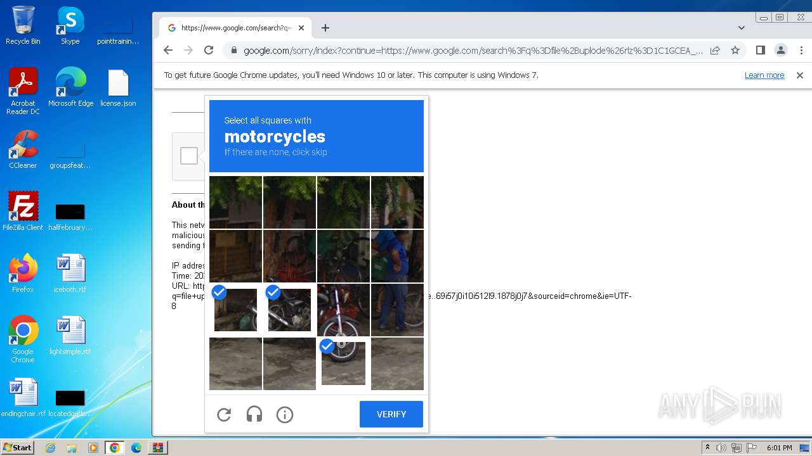The image size is (812, 456).
Task: Open media player from taskbar
Action: pyautogui.click(x=93, y=448)
